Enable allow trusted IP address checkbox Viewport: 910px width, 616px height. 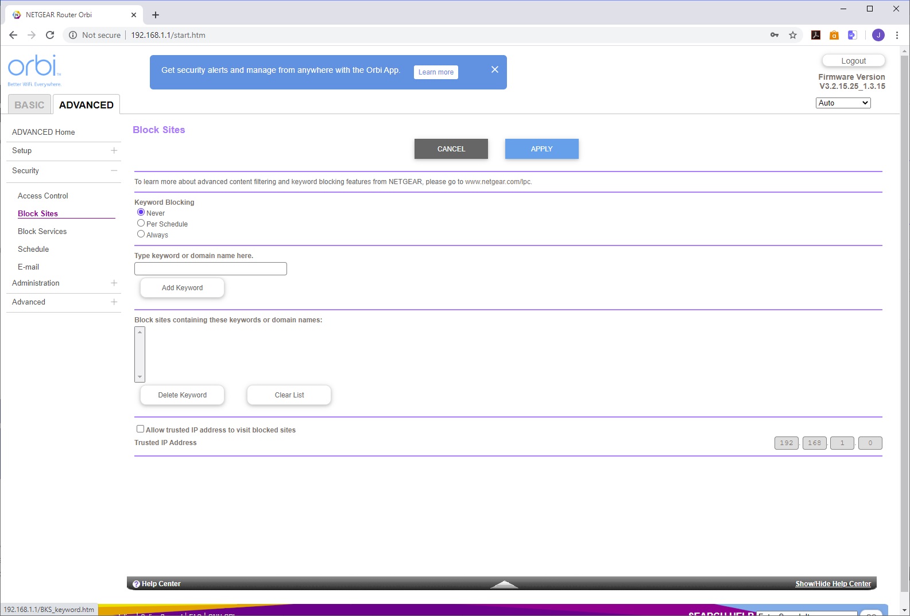[140, 429]
